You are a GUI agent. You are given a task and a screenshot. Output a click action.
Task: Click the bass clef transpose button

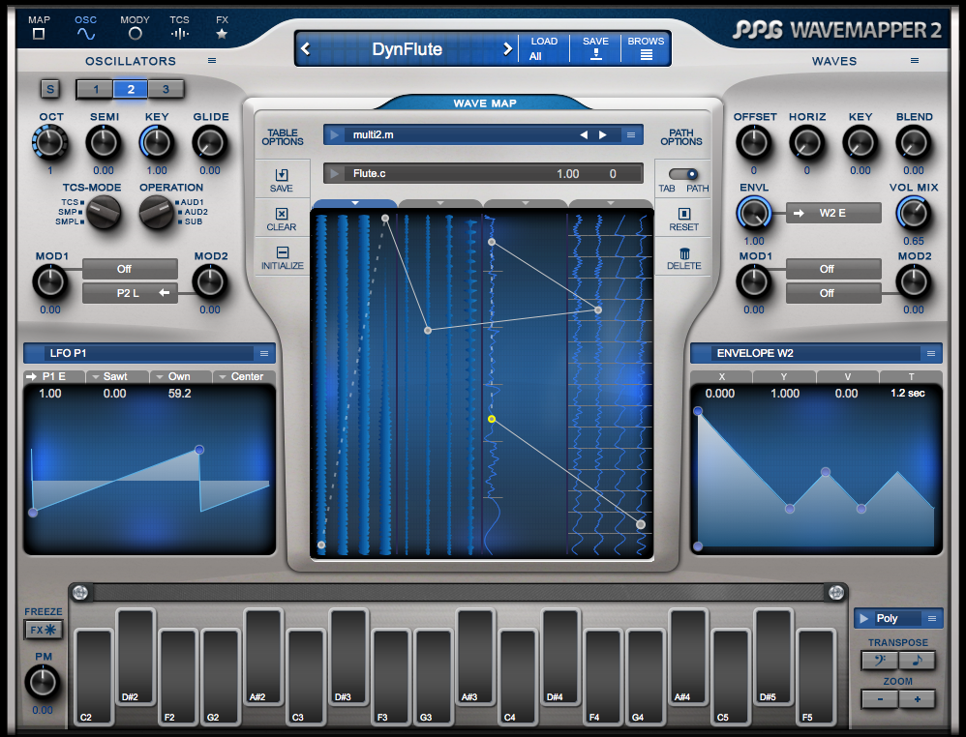pos(879,661)
